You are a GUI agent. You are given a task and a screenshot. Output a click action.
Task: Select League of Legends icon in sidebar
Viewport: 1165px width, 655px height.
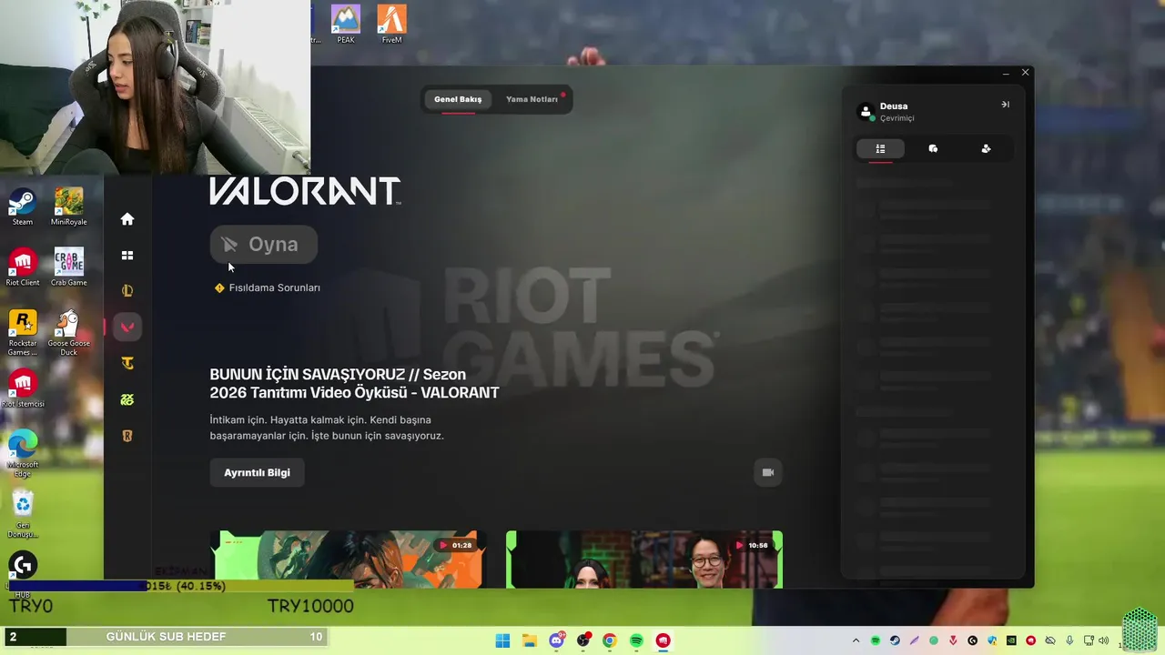pyautogui.click(x=127, y=291)
